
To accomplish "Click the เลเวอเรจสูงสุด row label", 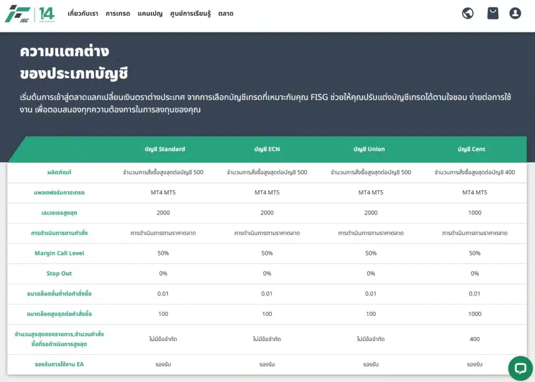I will click(59, 213).
